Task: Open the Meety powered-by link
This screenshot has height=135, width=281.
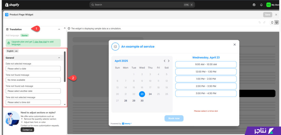Action: (127, 123)
